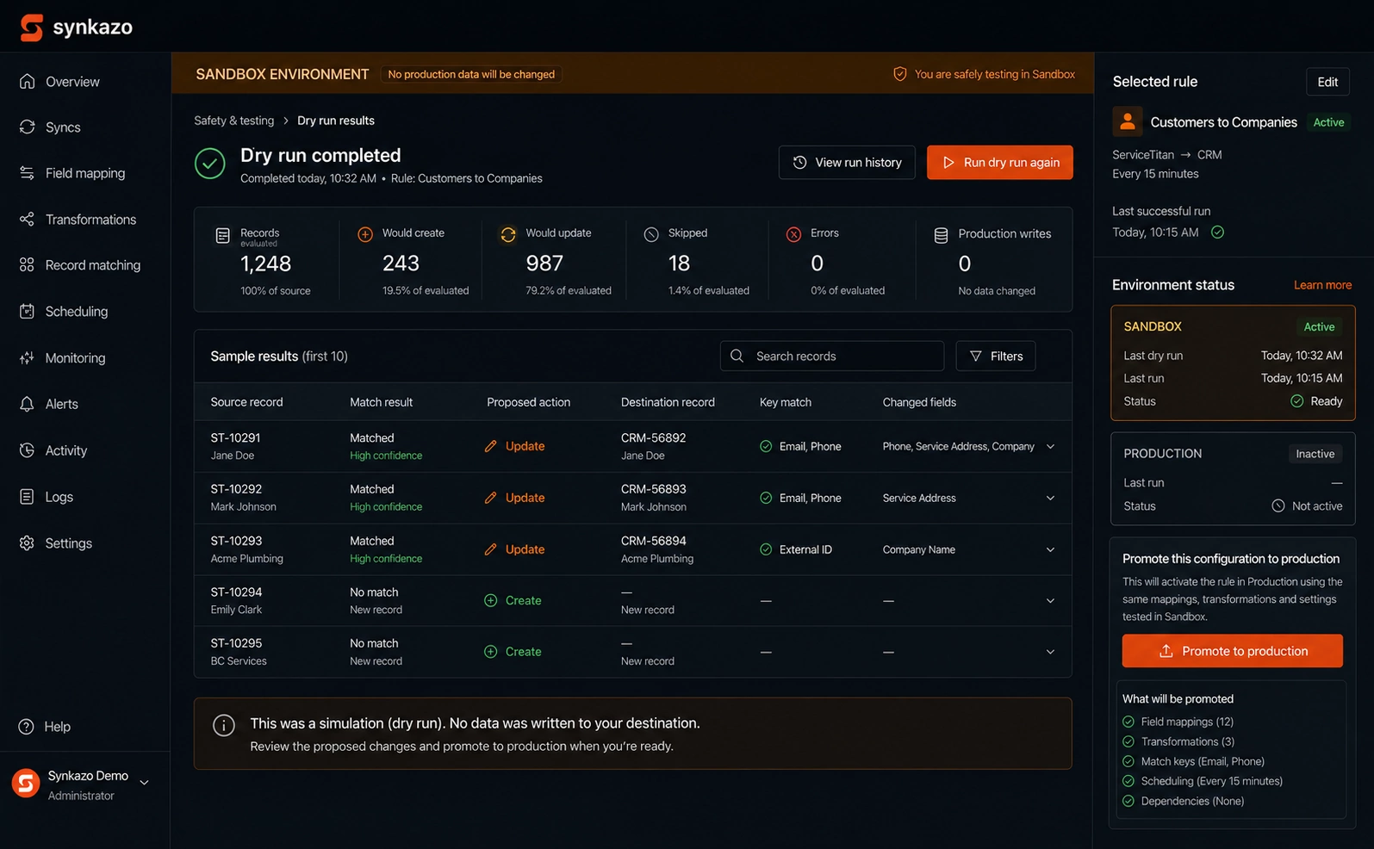Click the Monitoring sparkle icon
Image resolution: width=1374 pixels, height=849 pixels.
tap(28, 358)
